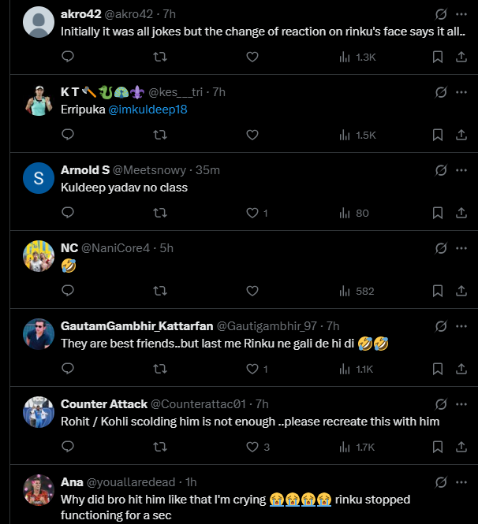Retweet the K T post
Viewport: 478px width, 524px height.
[159, 135]
